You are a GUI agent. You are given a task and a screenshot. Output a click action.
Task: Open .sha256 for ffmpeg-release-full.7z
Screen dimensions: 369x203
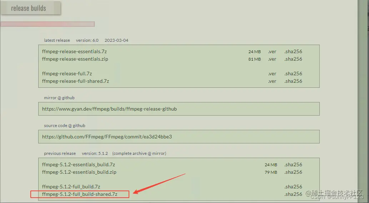293,73
